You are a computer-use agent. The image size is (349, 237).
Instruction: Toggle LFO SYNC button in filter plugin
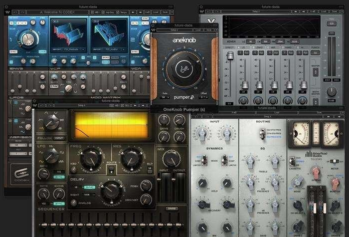[59, 177]
